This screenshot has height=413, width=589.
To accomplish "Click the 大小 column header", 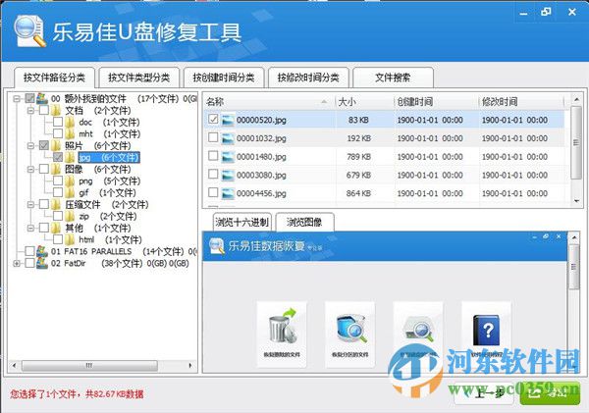I will click(x=364, y=102).
